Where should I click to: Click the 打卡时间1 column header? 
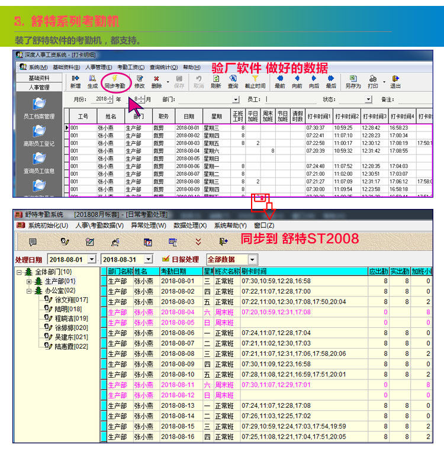[x=319, y=117]
